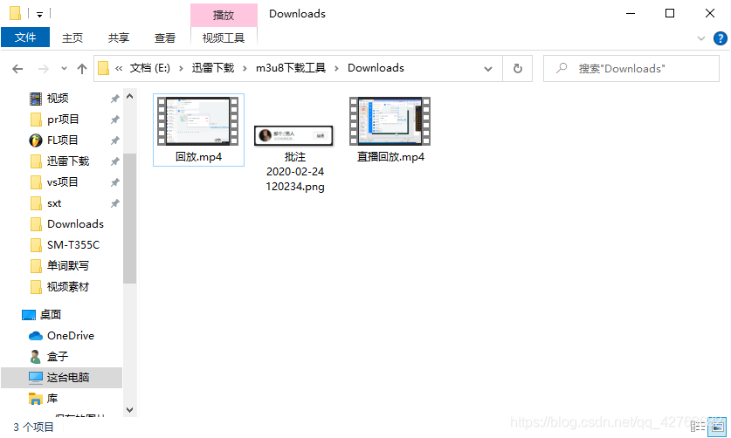Viewport: 731px width, 438px height.
Task: Open the 单词默写 folder in sidebar
Action: pos(68,265)
